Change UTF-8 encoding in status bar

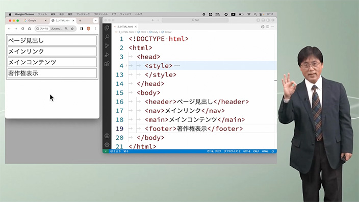247,151
